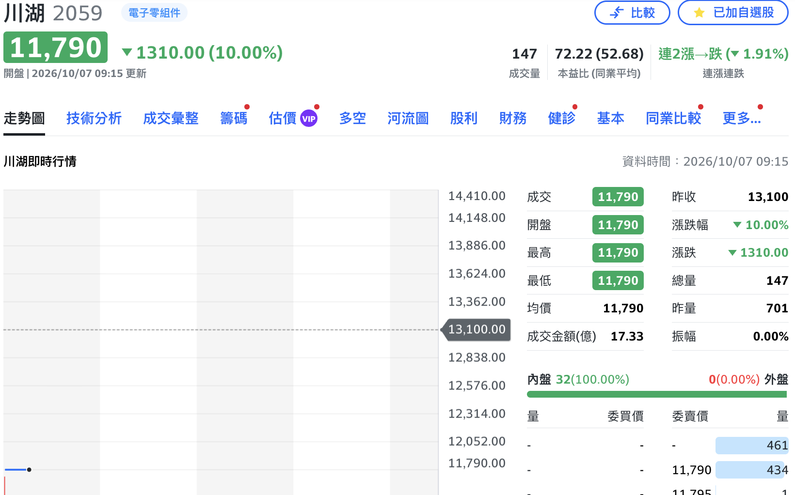Click the 昨收 value 13,100
The width and height of the screenshot is (795, 495).
(x=768, y=197)
